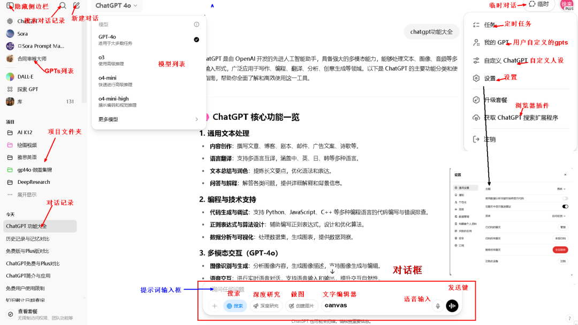Image resolution: width=578 pixels, height=325 pixels.
Task: Toggle the 临时 temporary chat button
Action: 539,4
